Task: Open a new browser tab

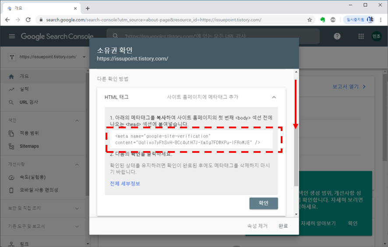Action: pos(88,8)
